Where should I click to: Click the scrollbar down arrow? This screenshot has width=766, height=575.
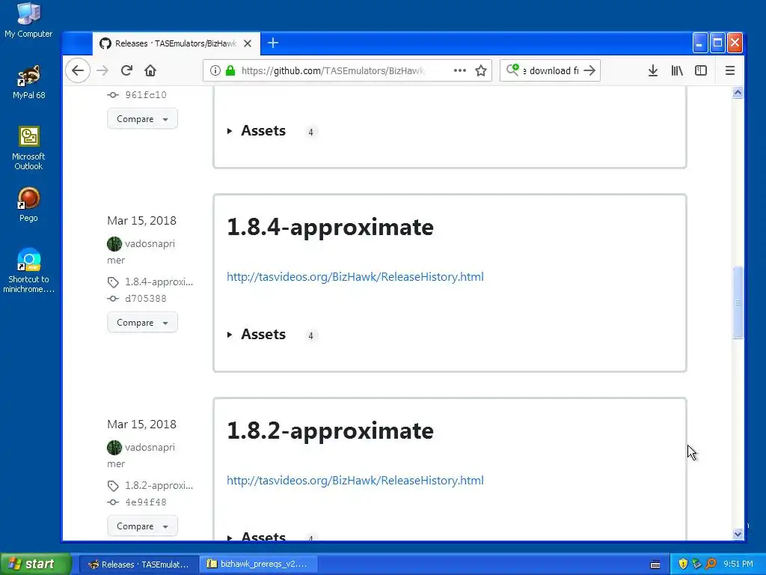[x=738, y=535]
